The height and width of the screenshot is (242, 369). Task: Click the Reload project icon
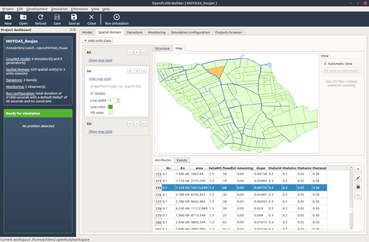tap(40, 17)
